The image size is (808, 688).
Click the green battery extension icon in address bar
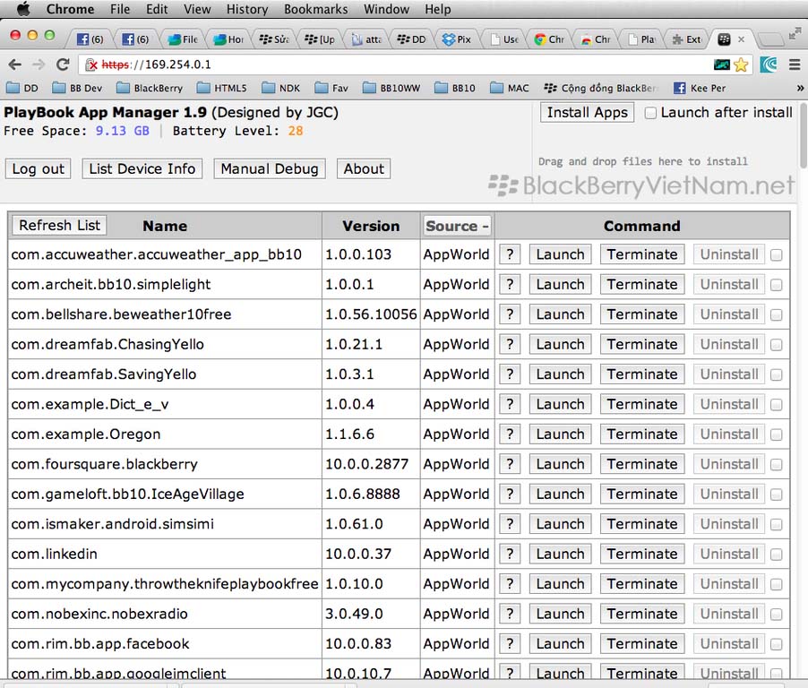point(721,64)
